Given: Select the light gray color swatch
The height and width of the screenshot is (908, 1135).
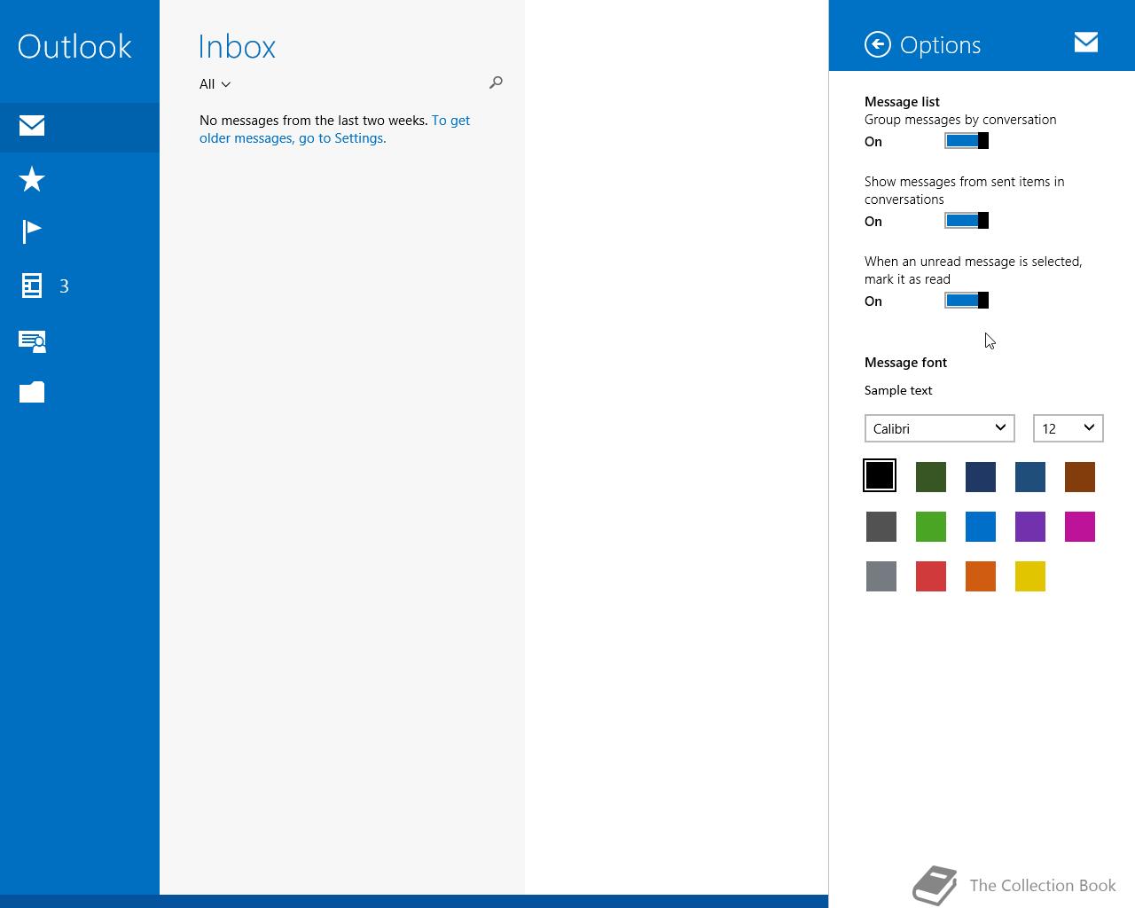Looking at the screenshot, I should [x=881, y=576].
